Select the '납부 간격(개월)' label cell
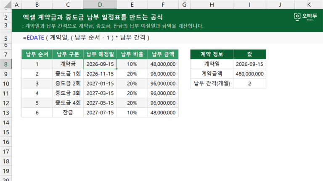 pyautogui.click(x=212, y=83)
